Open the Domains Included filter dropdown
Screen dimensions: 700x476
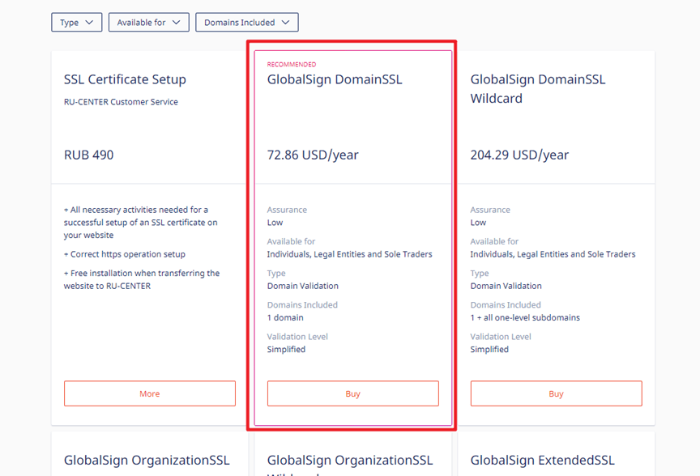point(247,23)
